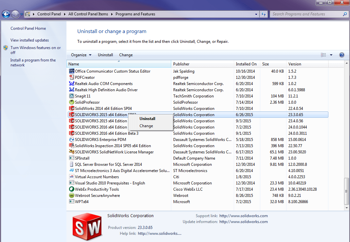Screen dimensions: 350x242
Task: Click SolidWorks 2014 x64 Edition SP04 icon
Action: point(71,108)
